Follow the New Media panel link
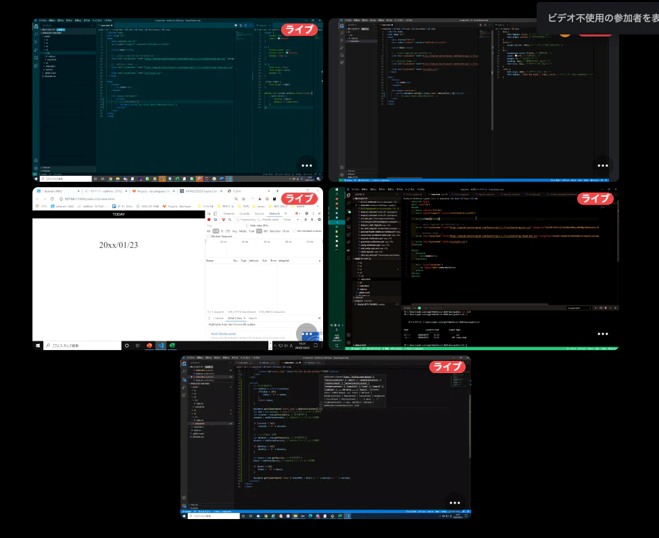The height and width of the screenshot is (538, 659). pos(224,334)
